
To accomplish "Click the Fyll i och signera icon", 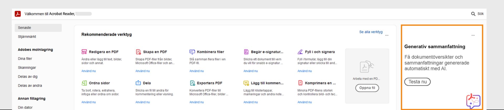I will [x=300, y=52].
